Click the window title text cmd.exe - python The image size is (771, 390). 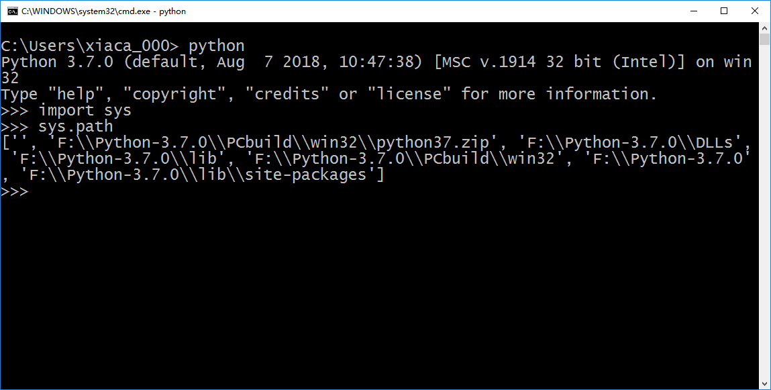104,11
